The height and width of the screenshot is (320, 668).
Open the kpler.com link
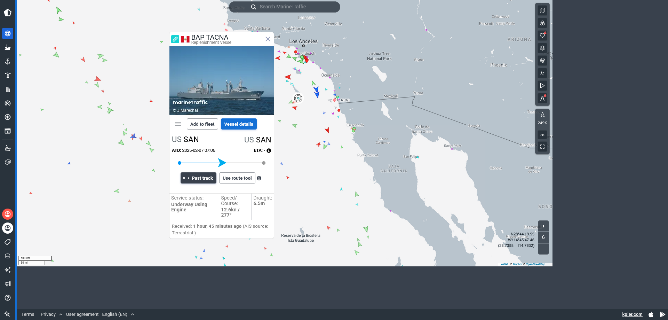(632, 314)
